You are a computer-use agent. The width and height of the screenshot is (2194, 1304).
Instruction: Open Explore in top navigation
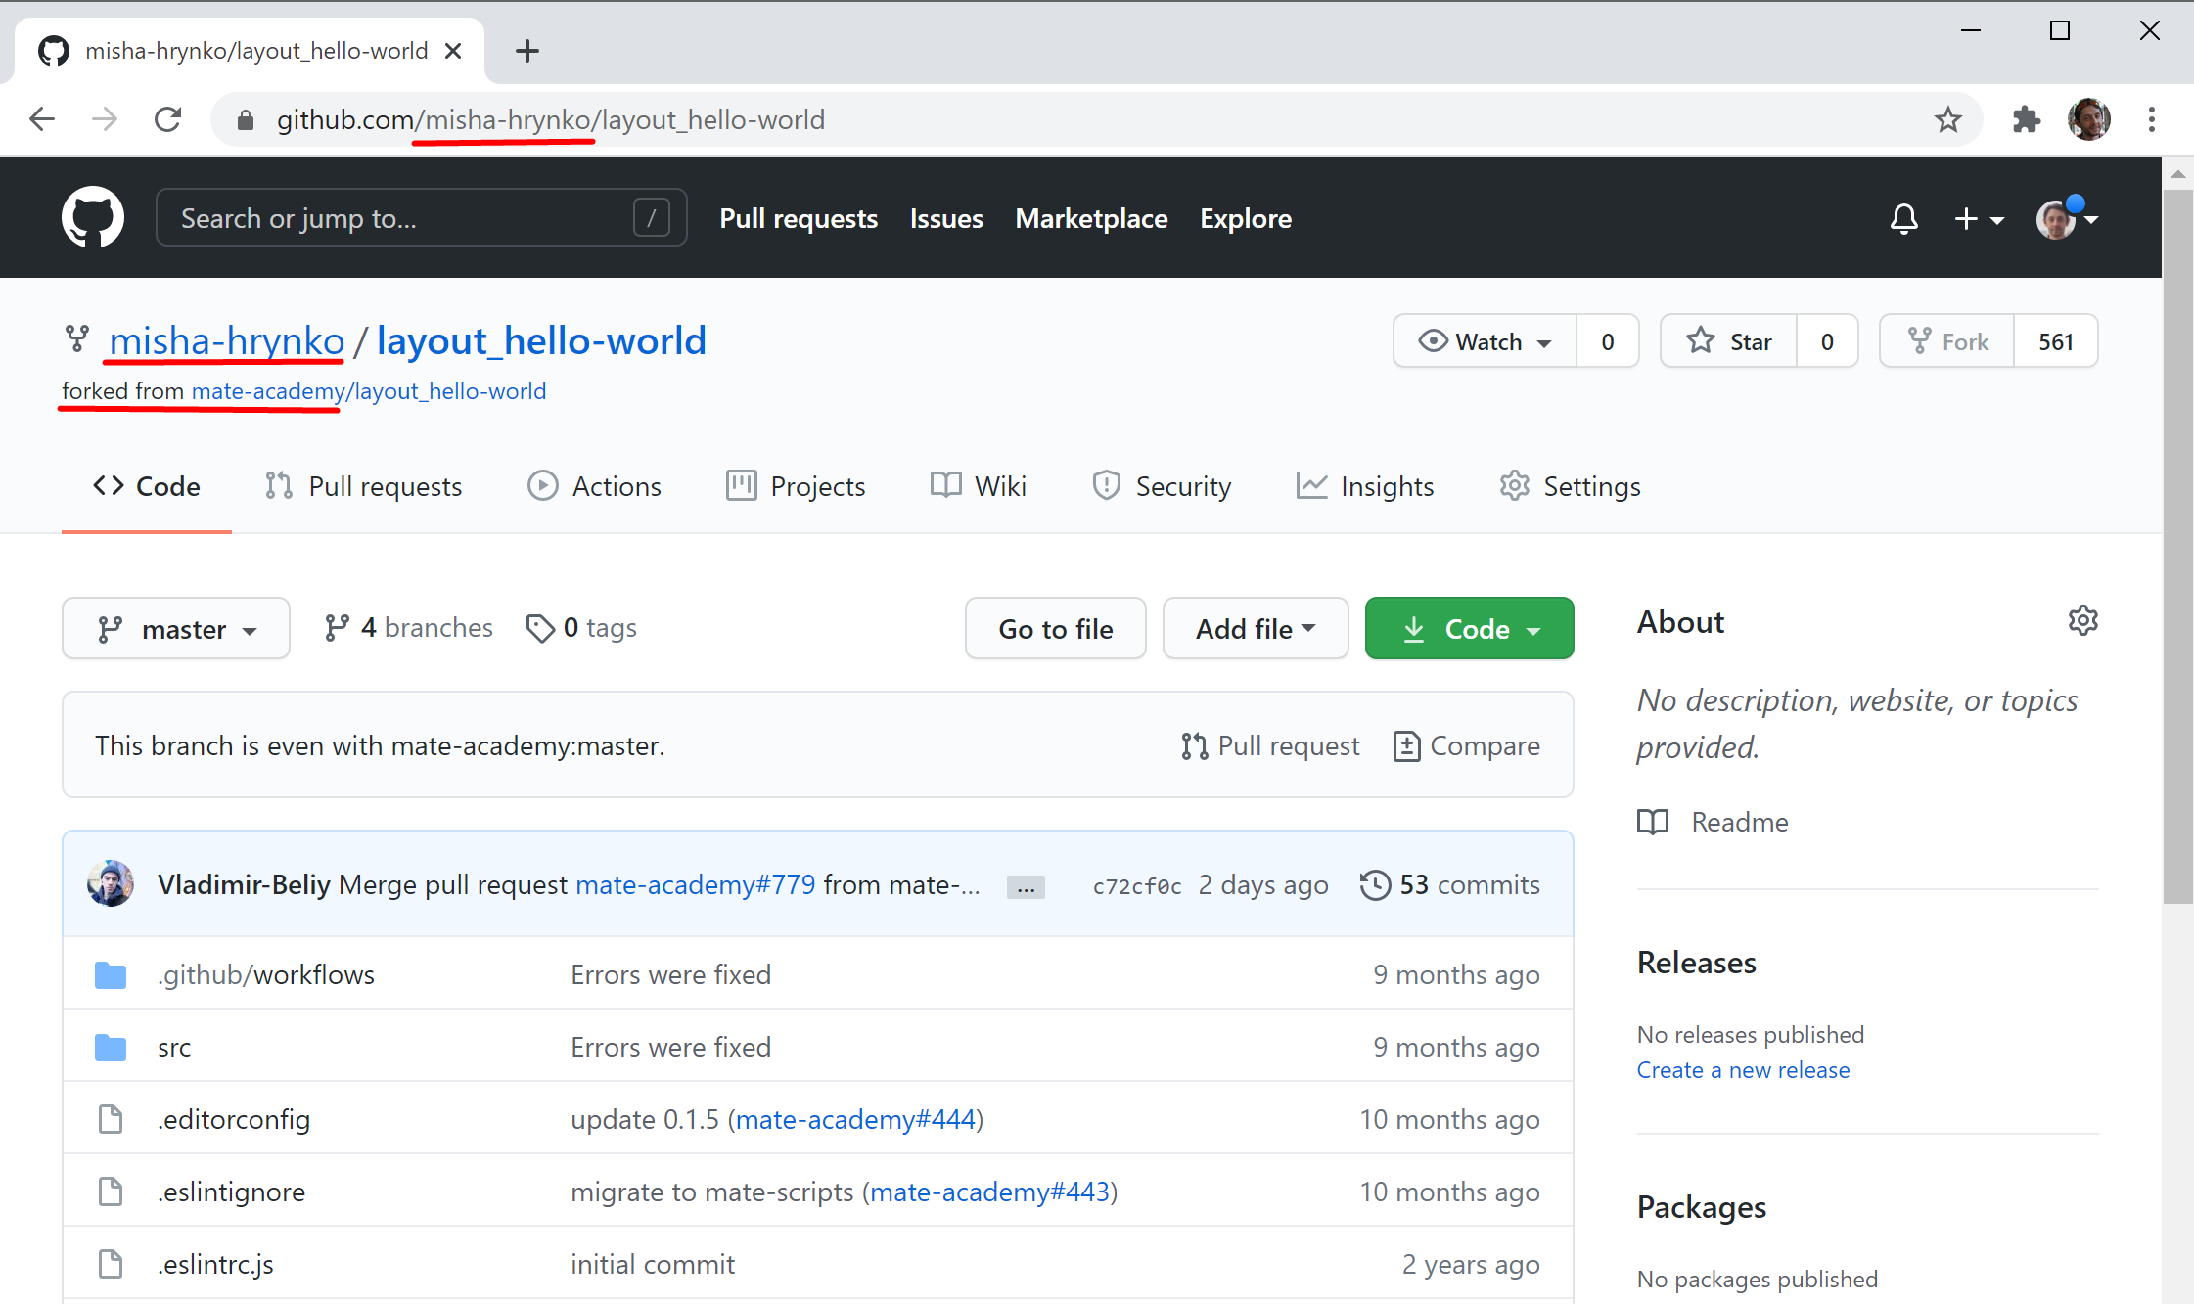coord(1246,218)
